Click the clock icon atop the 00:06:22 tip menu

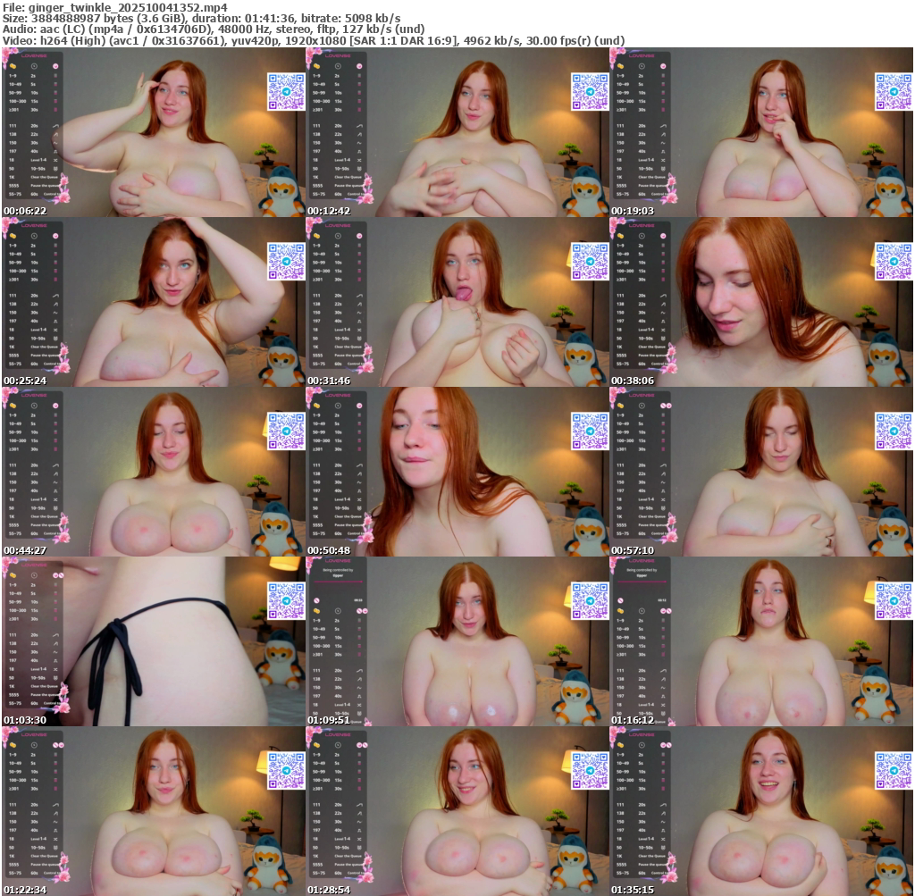click(35, 66)
